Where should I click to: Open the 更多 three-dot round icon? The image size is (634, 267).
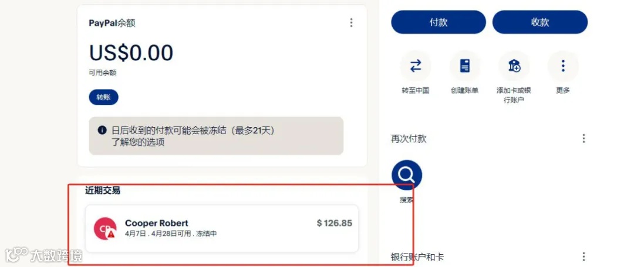click(x=563, y=66)
